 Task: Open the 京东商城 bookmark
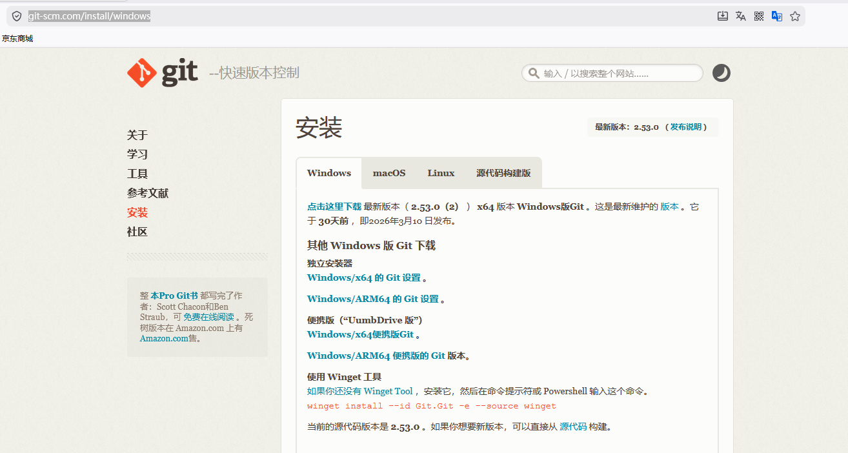[17, 39]
